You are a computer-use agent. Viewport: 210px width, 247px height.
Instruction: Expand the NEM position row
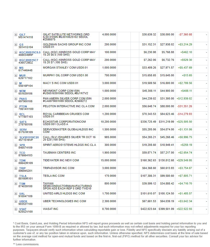pyautogui.click(x=16, y=91)
